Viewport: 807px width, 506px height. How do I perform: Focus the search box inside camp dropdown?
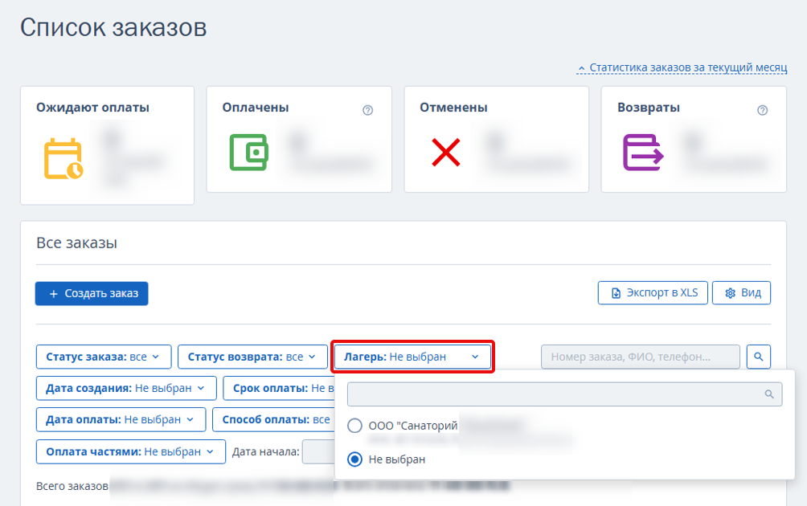564,394
